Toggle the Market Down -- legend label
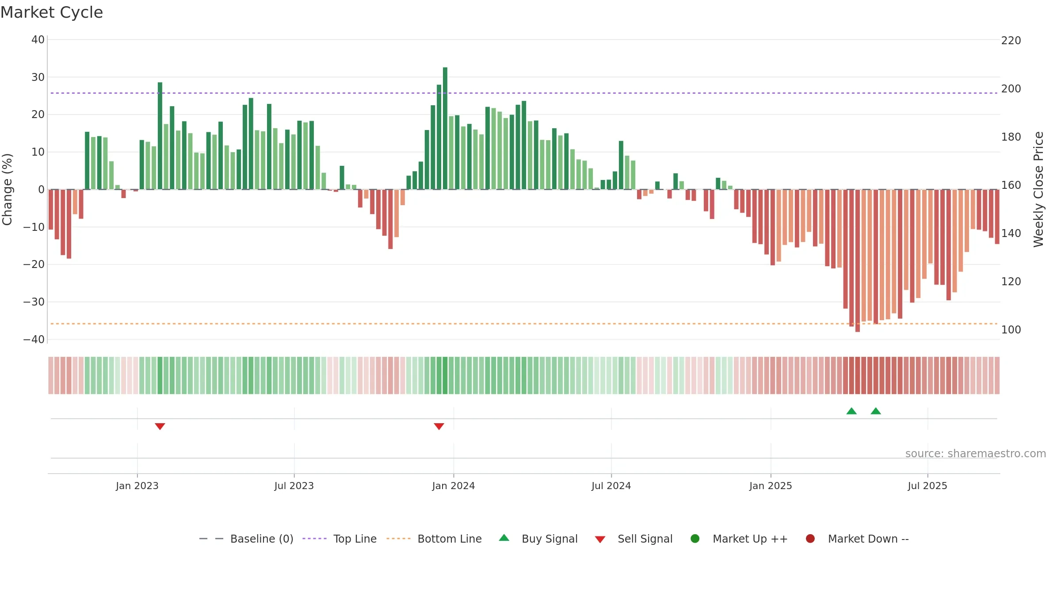 click(x=868, y=539)
